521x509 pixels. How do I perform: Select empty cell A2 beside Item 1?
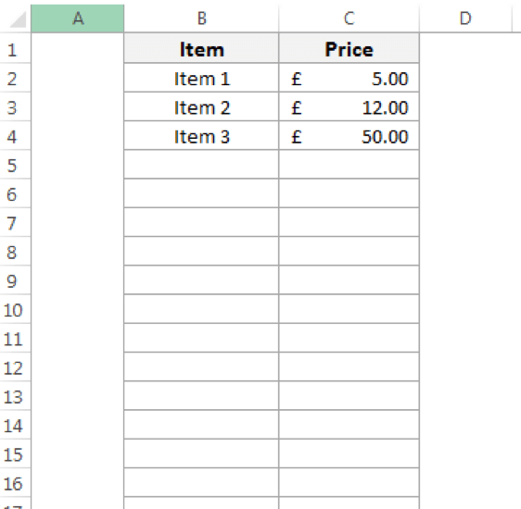click(x=78, y=78)
